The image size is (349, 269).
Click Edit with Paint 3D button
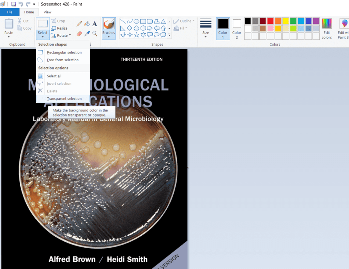[343, 29]
